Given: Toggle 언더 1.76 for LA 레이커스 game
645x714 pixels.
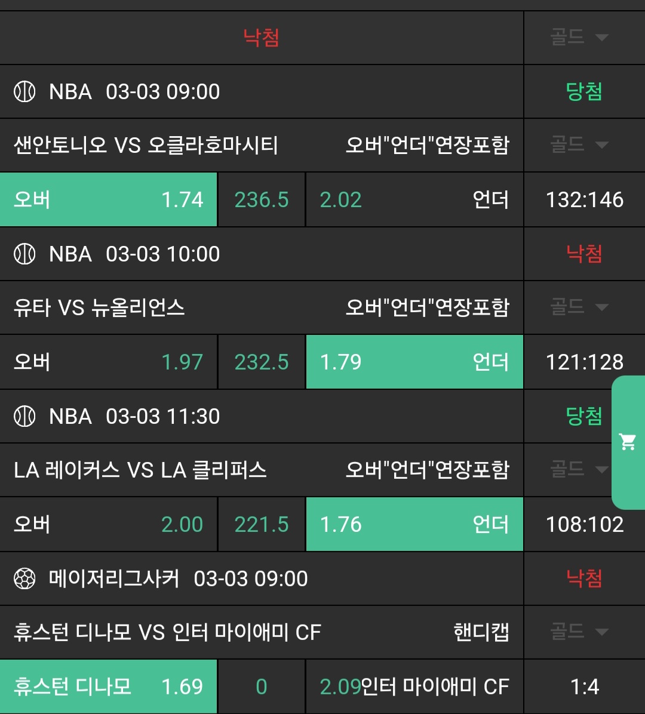Looking at the screenshot, I should 414,525.
